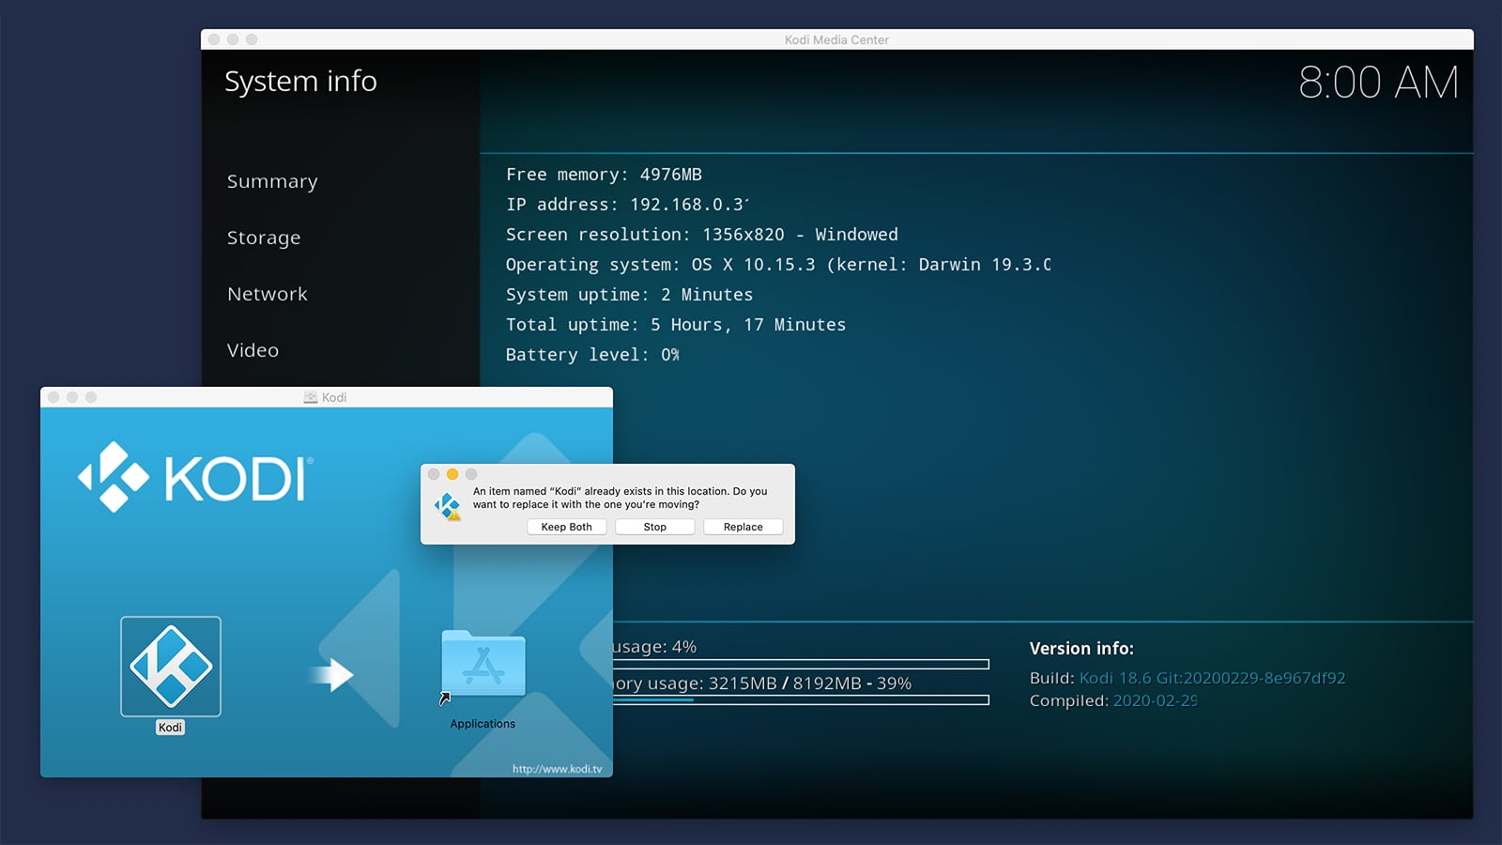This screenshot has width=1502, height=845.
Task: Close the Kodi installer disk window
Action: click(x=54, y=397)
